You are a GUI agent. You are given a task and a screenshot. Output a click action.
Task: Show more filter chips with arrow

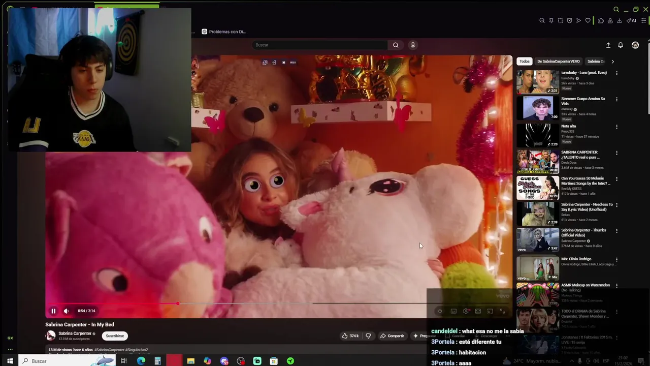pyautogui.click(x=612, y=62)
